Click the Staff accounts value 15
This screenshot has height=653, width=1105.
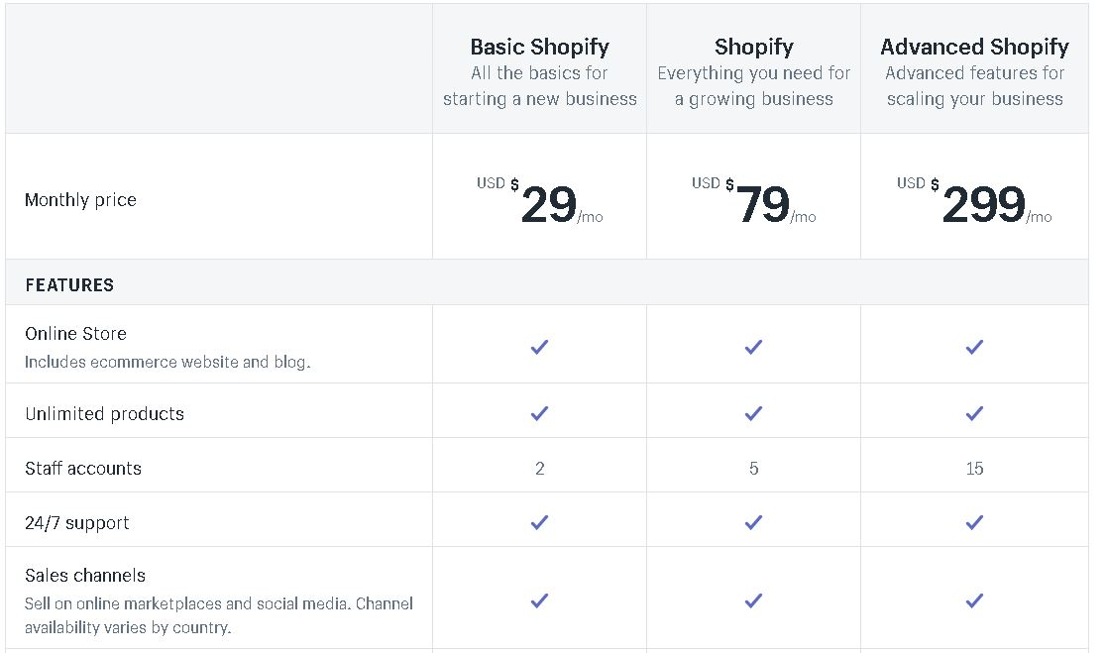click(974, 469)
